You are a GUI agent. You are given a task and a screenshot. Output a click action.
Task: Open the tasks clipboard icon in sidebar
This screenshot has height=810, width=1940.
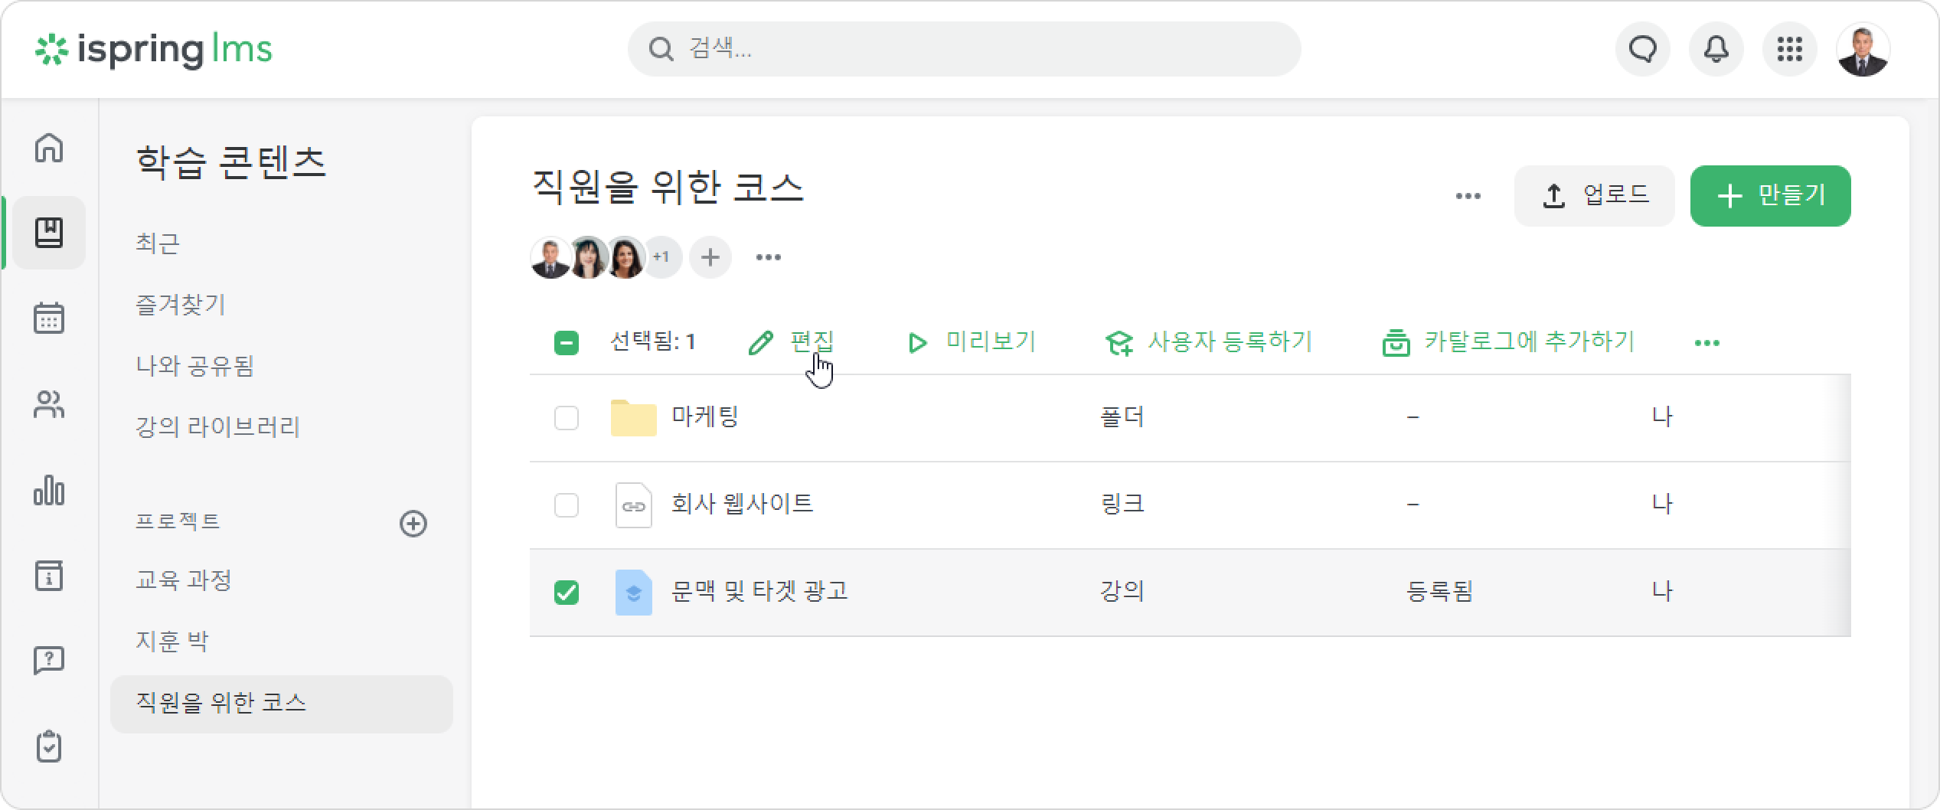coord(49,746)
